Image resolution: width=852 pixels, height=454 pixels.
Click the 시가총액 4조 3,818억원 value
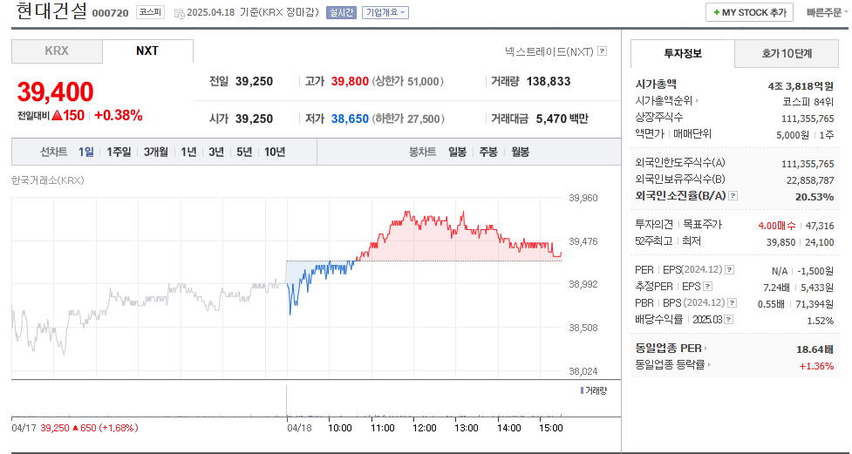coord(801,85)
